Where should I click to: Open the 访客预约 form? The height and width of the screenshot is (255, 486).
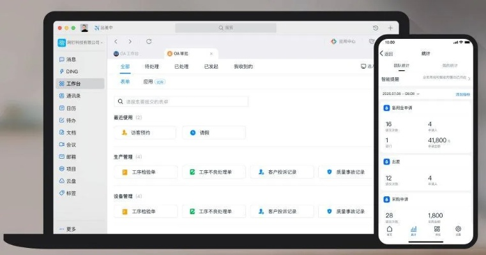pos(145,133)
